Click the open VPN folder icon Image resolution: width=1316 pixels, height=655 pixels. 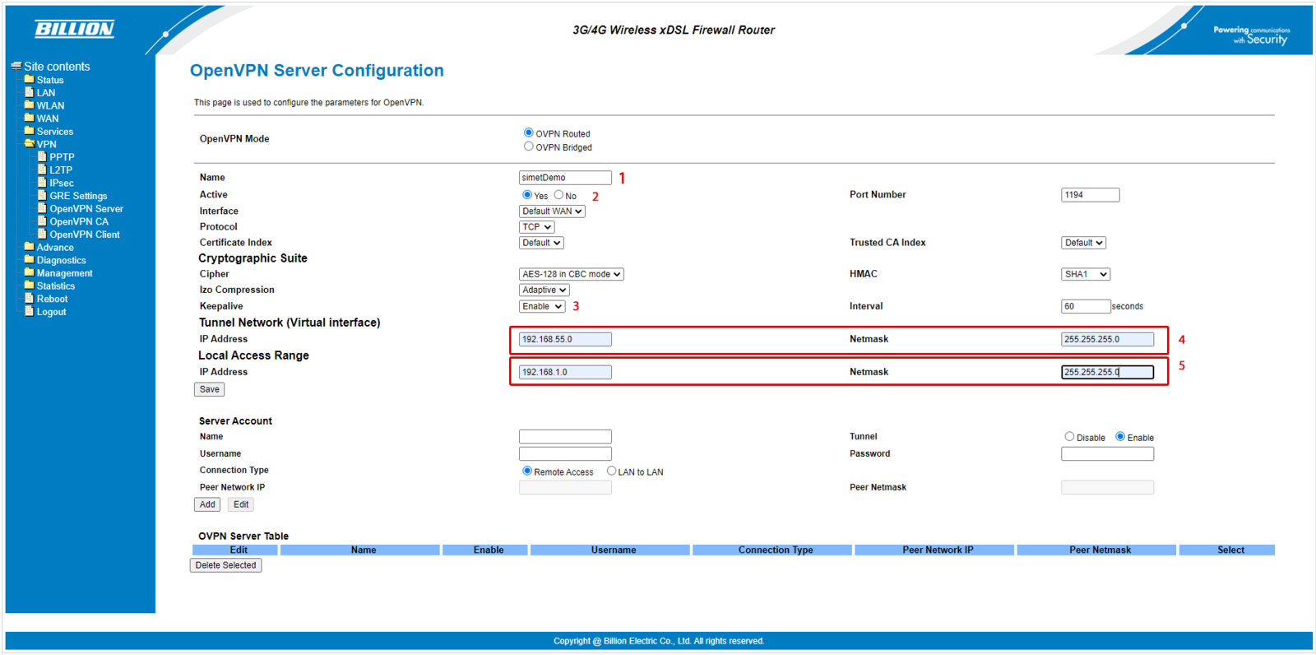tap(29, 144)
